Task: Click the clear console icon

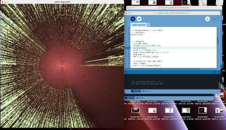Action: point(218,72)
